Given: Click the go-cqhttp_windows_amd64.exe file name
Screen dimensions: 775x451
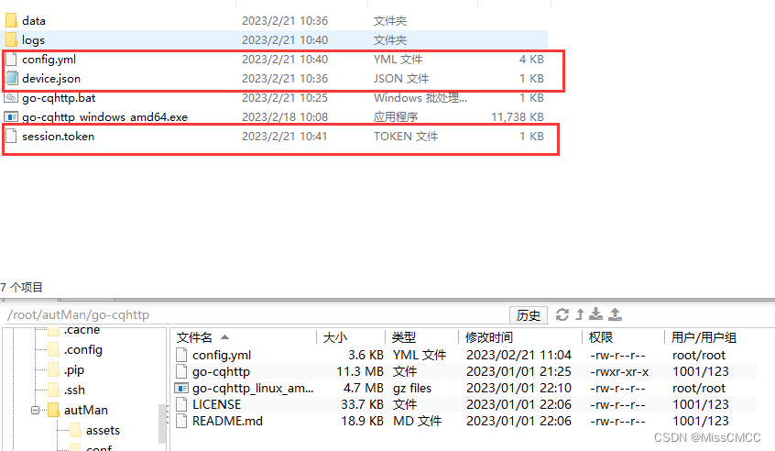Looking at the screenshot, I should (x=104, y=117).
